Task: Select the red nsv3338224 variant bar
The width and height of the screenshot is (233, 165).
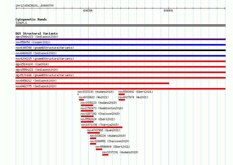Action: (93, 138)
